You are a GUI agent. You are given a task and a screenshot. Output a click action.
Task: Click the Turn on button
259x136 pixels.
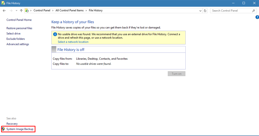click(177, 74)
